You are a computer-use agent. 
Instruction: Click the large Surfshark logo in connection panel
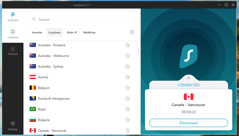pyautogui.click(x=189, y=56)
